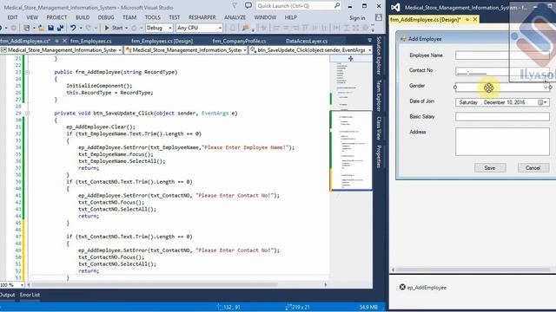The height and width of the screenshot is (312, 556).
Task: Click the New Project toolbar icon
Action: point(27,28)
